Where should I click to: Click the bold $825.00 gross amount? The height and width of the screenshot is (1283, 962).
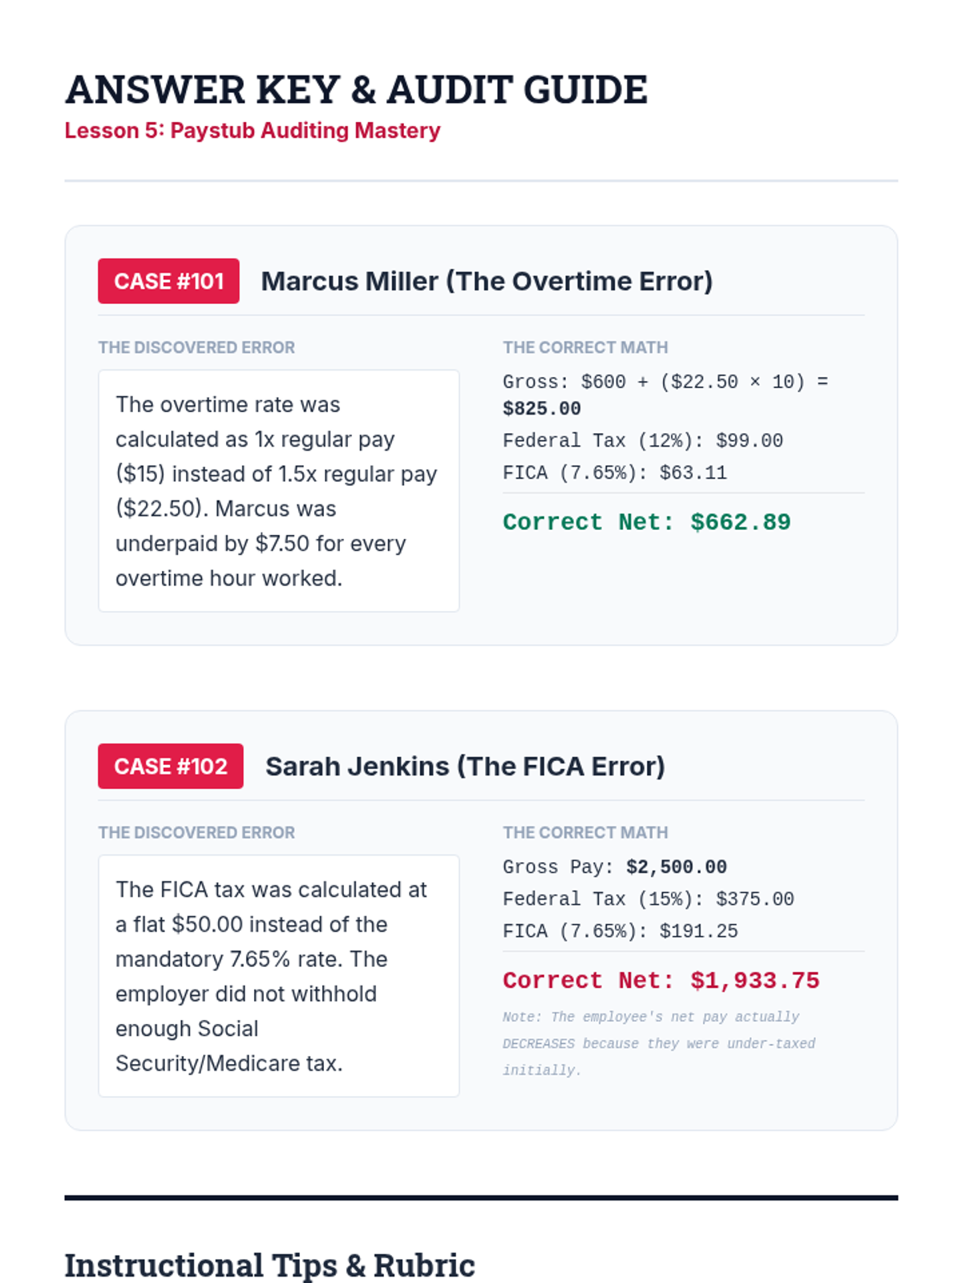(x=542, y=409)
